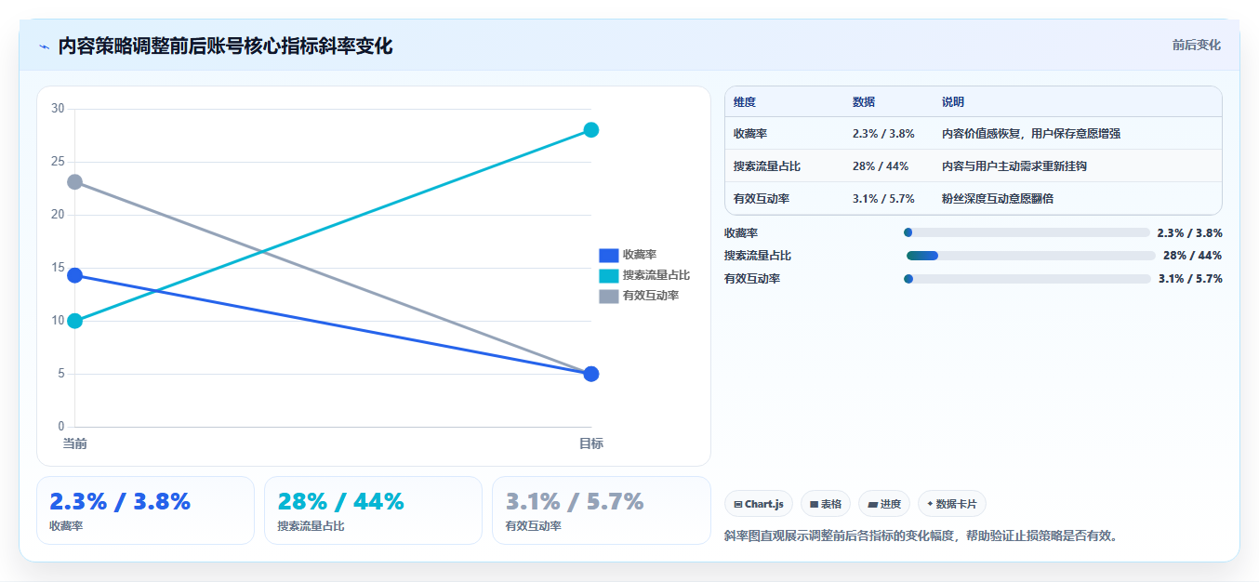Click the lightning icon beside the title

coord(44,46)
